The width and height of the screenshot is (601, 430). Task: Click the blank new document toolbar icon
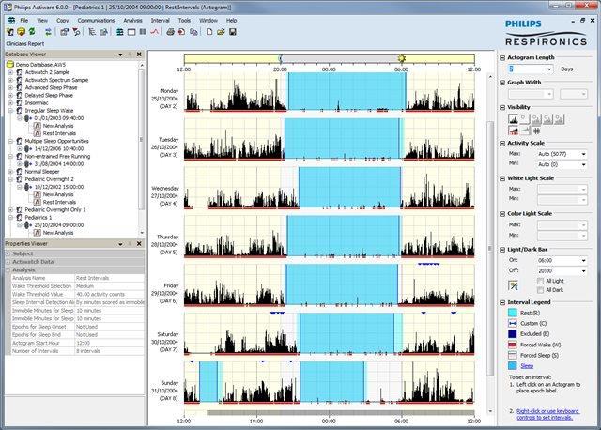coord(209,32)
